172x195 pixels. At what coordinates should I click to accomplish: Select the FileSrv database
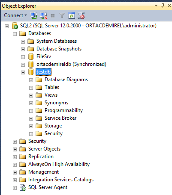pyautogui.click(x=44, y=56)
